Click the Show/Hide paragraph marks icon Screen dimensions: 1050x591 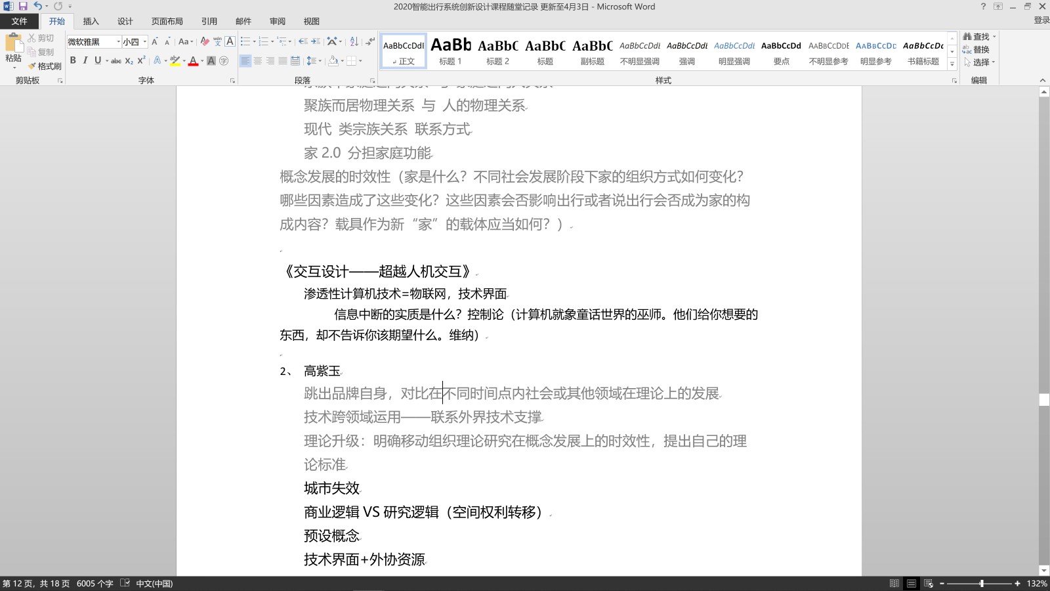click(370, 41)
